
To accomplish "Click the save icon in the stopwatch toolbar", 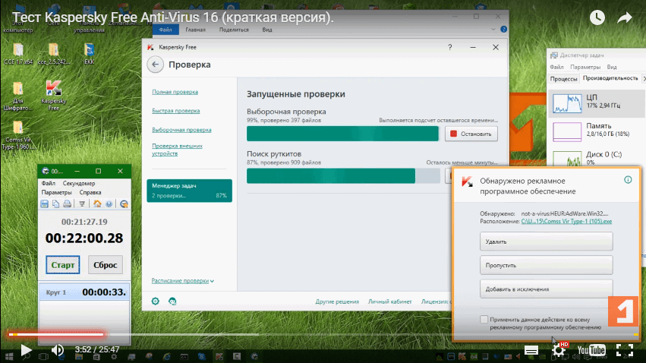I will pyautogui.click(x=45, y=204).
